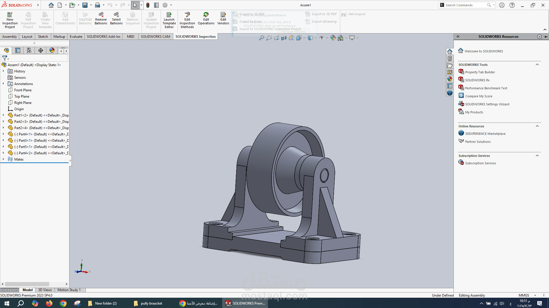Open 3DEXPERIENCE Marketplace link

(x=485, y=134)
